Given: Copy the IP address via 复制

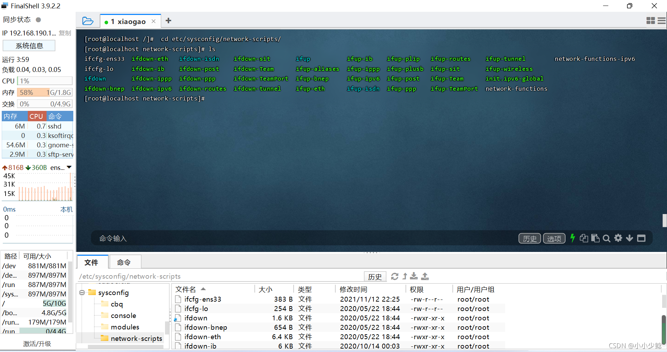Looking at the screenshot, I should 65,33.
